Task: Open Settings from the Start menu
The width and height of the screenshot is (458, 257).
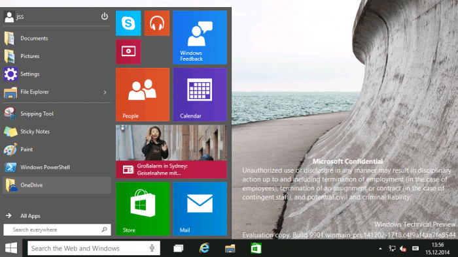Action: [57, 74]
